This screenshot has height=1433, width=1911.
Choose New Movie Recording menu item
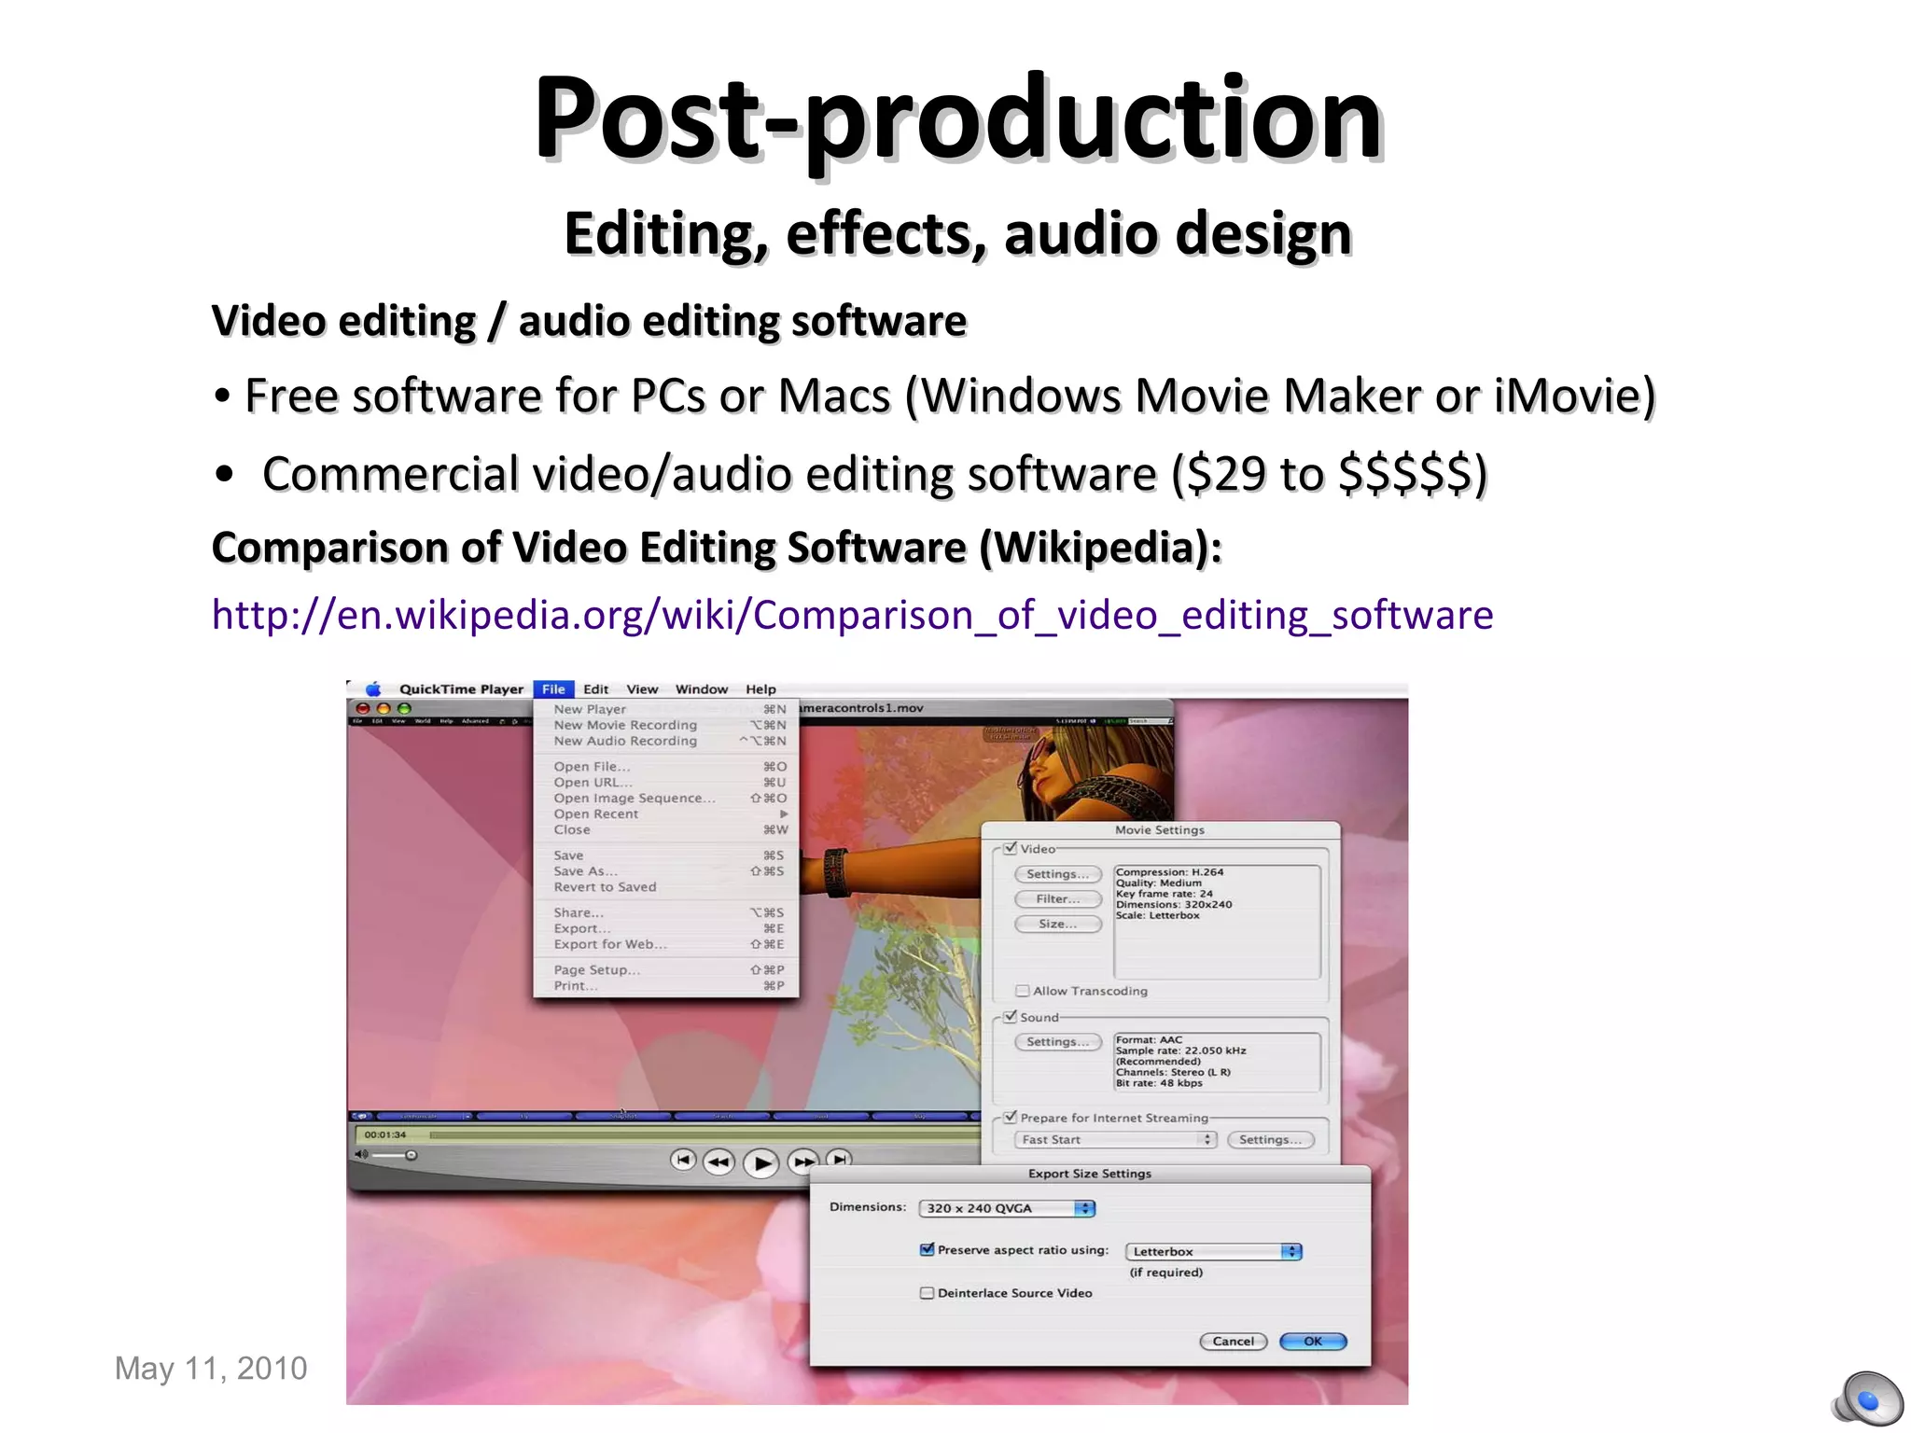point(666,725)
